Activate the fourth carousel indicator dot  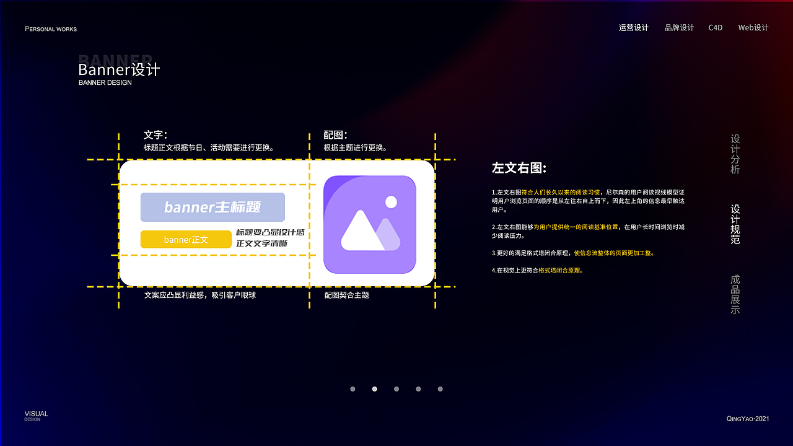click(418, 389)
